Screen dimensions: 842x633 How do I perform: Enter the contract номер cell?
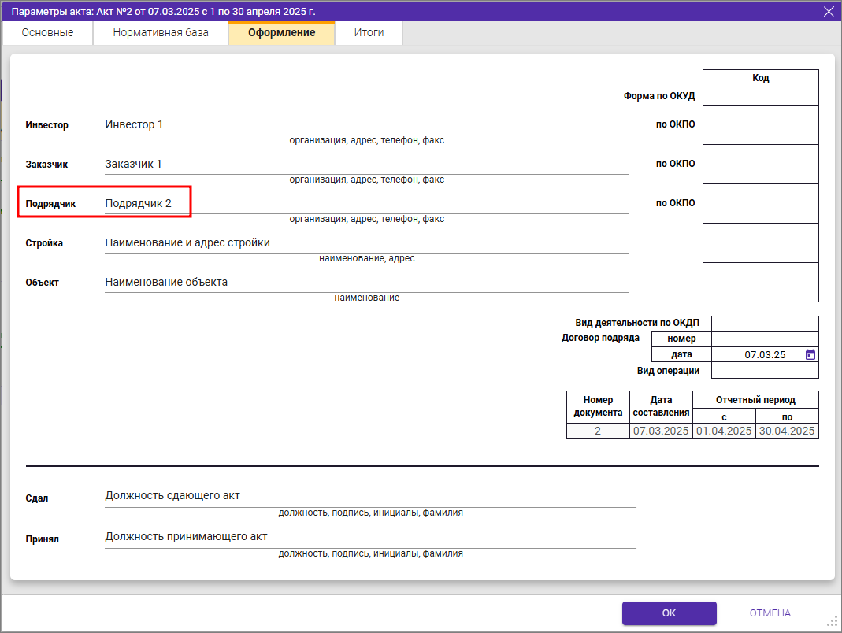pyautogui.click(x=764, y=339)
